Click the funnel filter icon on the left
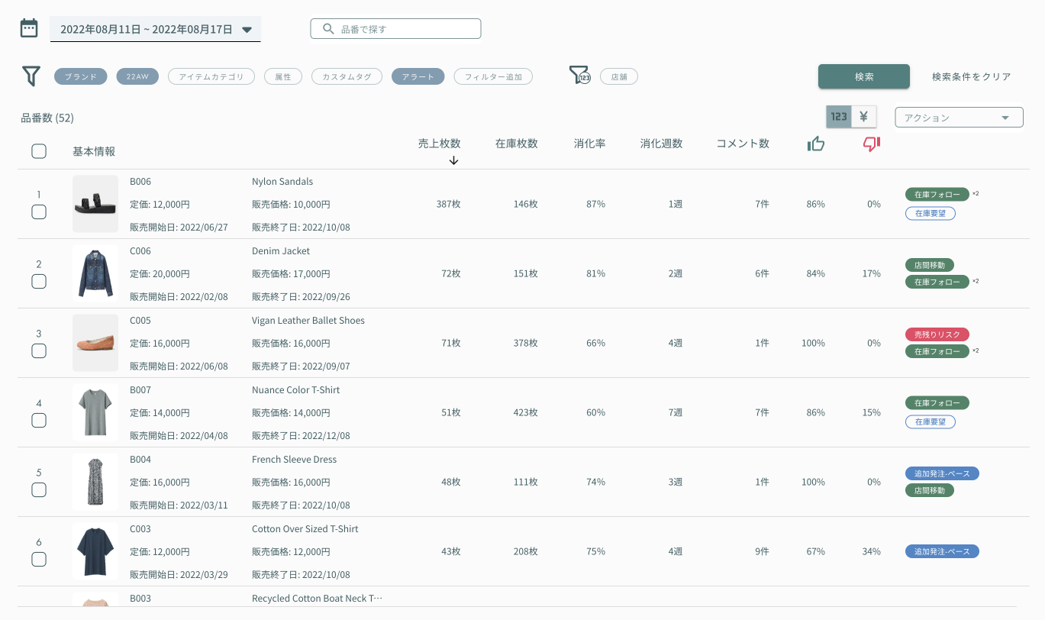 click(x=31, y=76)
